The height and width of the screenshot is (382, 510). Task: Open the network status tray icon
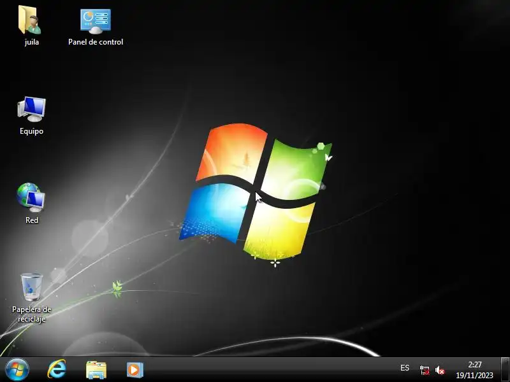click(x=425, y=370)
